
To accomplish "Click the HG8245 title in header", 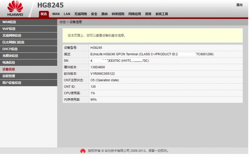I will tap(50, 5).
